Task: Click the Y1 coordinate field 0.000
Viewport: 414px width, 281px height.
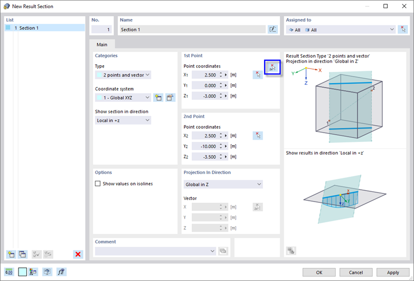Action: [x=205, y=85]
